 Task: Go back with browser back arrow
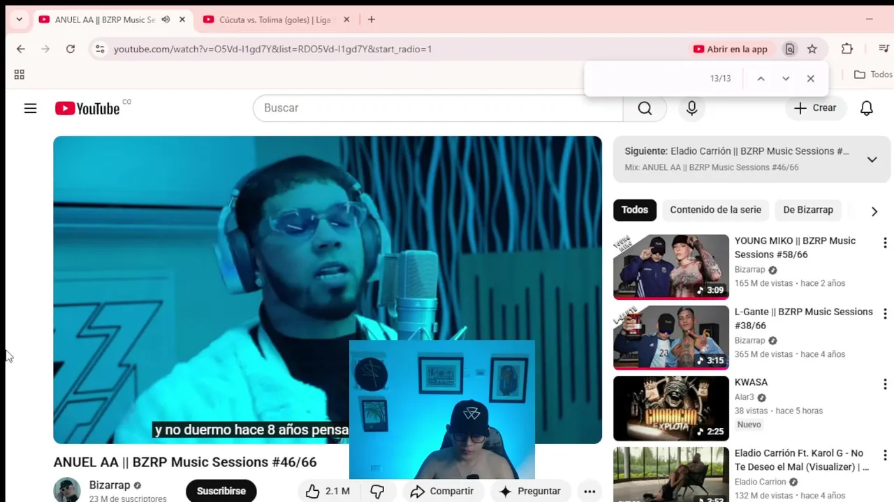pyautogui.click(x=21, y=49)
